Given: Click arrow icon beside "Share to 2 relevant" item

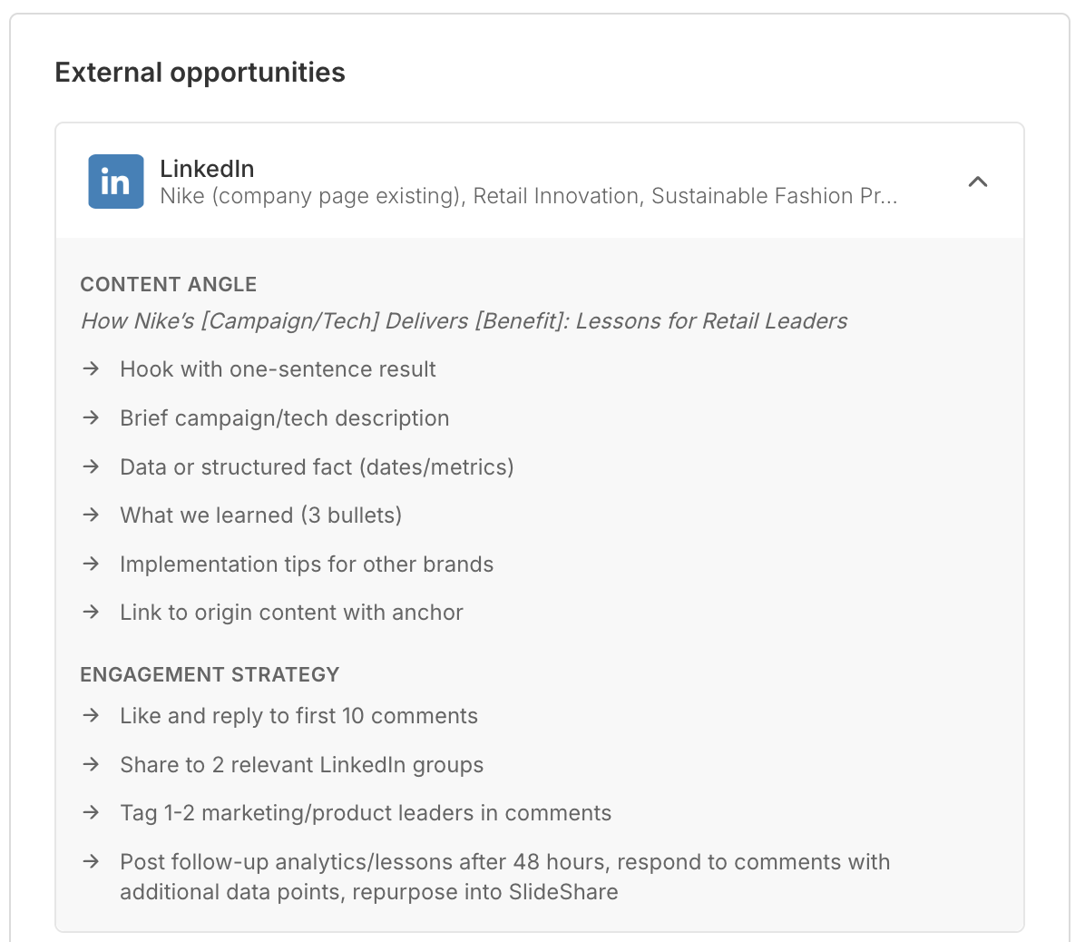Looking at the screenshot, I should pos(91,765).
